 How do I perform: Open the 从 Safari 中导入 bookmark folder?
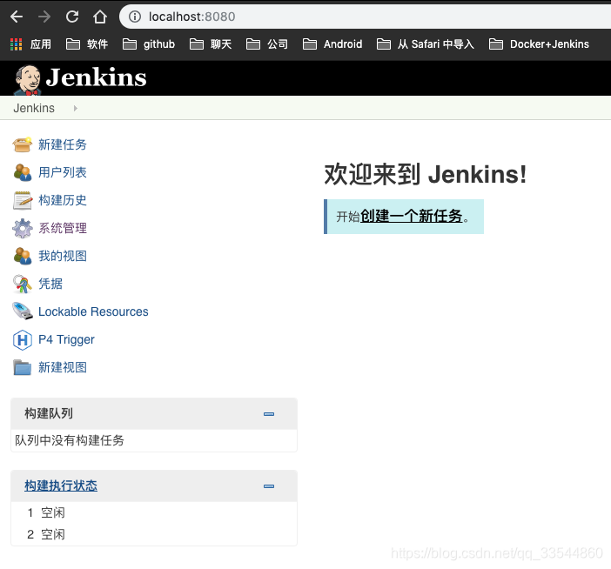tap(426, 44)
